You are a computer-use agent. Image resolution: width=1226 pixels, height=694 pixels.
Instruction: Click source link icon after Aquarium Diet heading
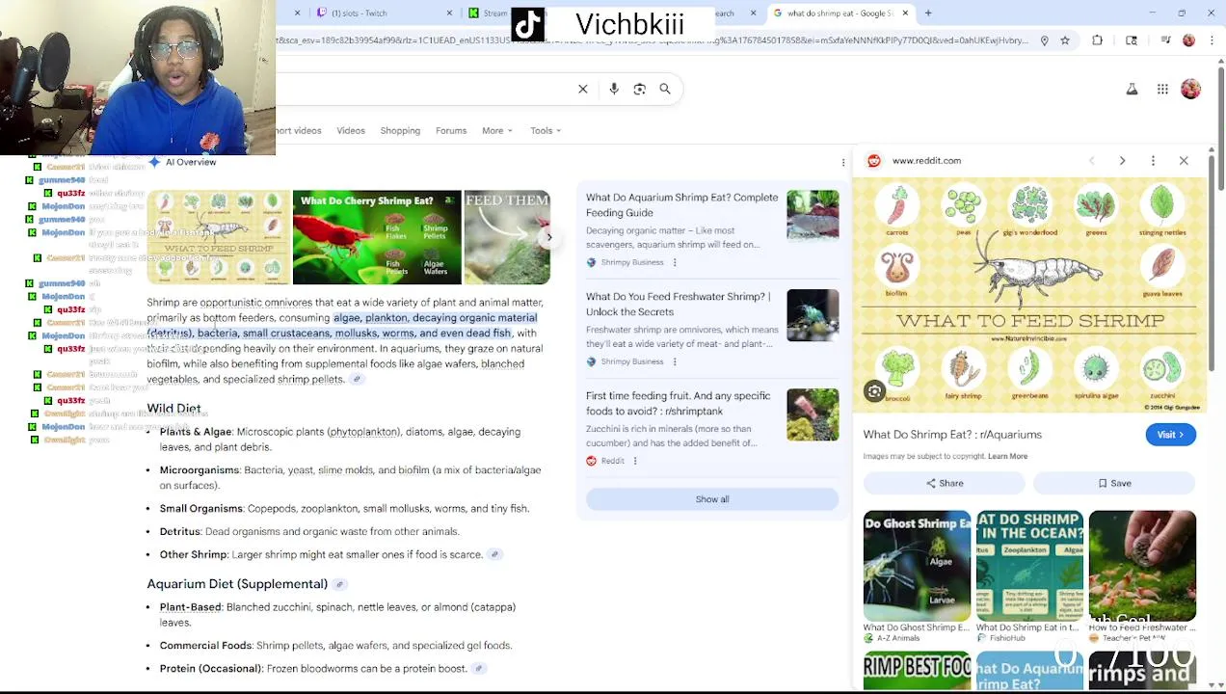click(x=339, y=585)
